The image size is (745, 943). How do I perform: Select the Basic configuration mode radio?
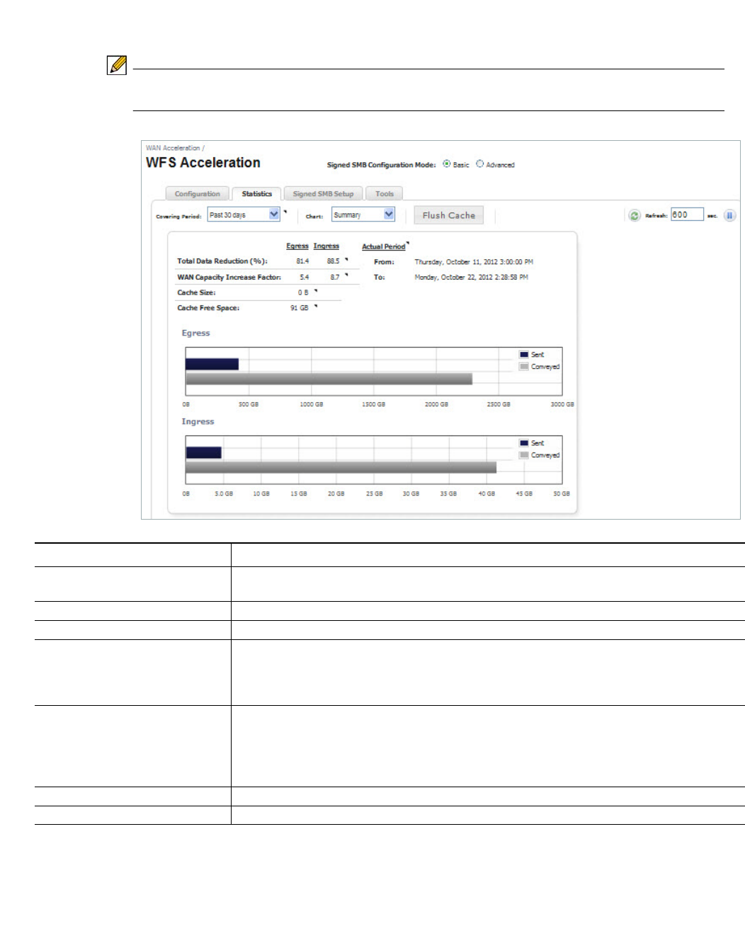pyautogui.click(x=447, y=164)
